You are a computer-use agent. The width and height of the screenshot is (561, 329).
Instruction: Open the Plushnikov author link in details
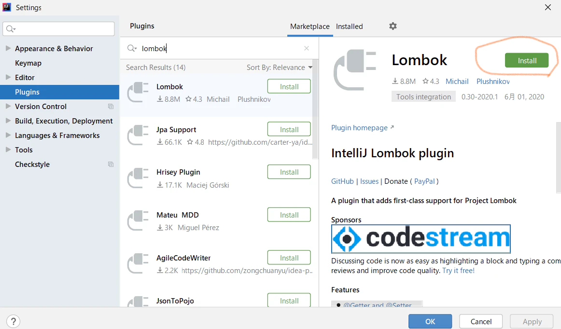click(x=493, y=82)
